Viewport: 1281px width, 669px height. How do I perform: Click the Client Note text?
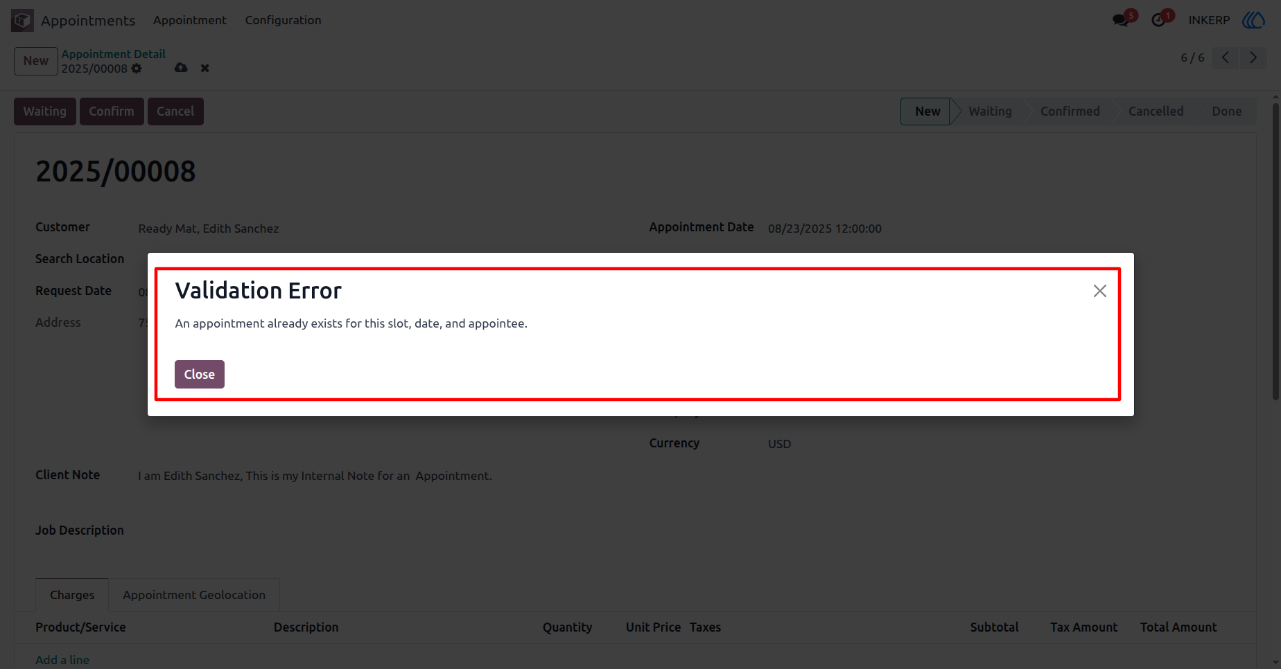pos(315,476)
